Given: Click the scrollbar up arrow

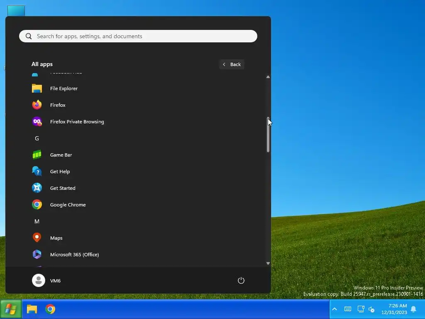Looking at the screenshot, I should (x=268, y=77).
